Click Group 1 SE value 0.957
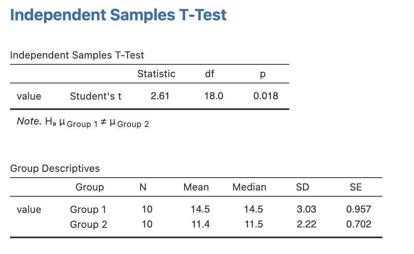 click(359, 210)
